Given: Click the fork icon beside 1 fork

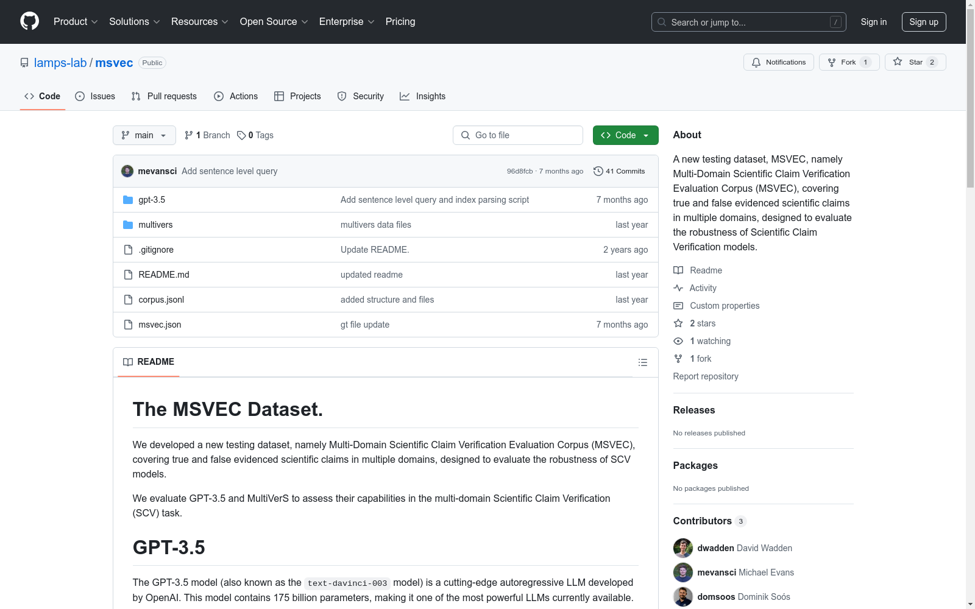Looking at the screenshot, I should click(678, 359).
